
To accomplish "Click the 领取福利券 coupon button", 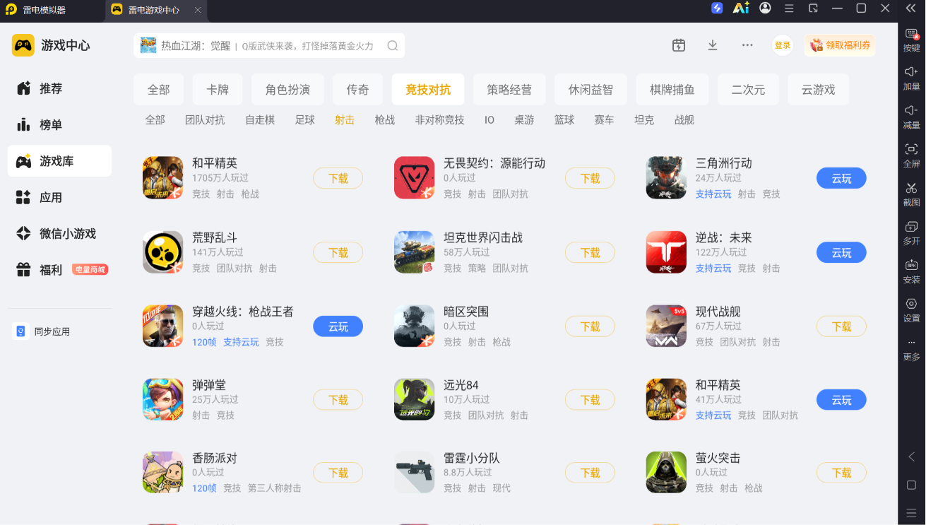I will coord(840,45).
